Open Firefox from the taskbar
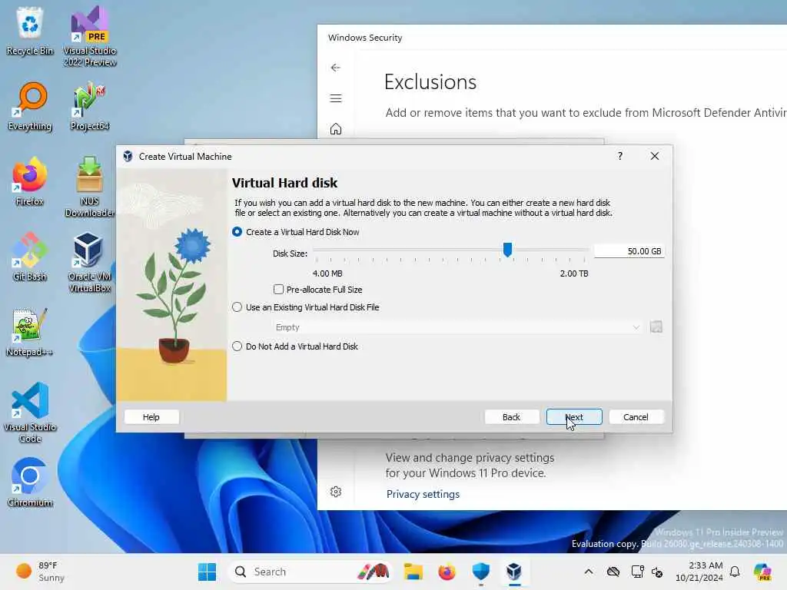Image resolution: width=787 pixels, height=590 pixels. (x=447, y=572)
